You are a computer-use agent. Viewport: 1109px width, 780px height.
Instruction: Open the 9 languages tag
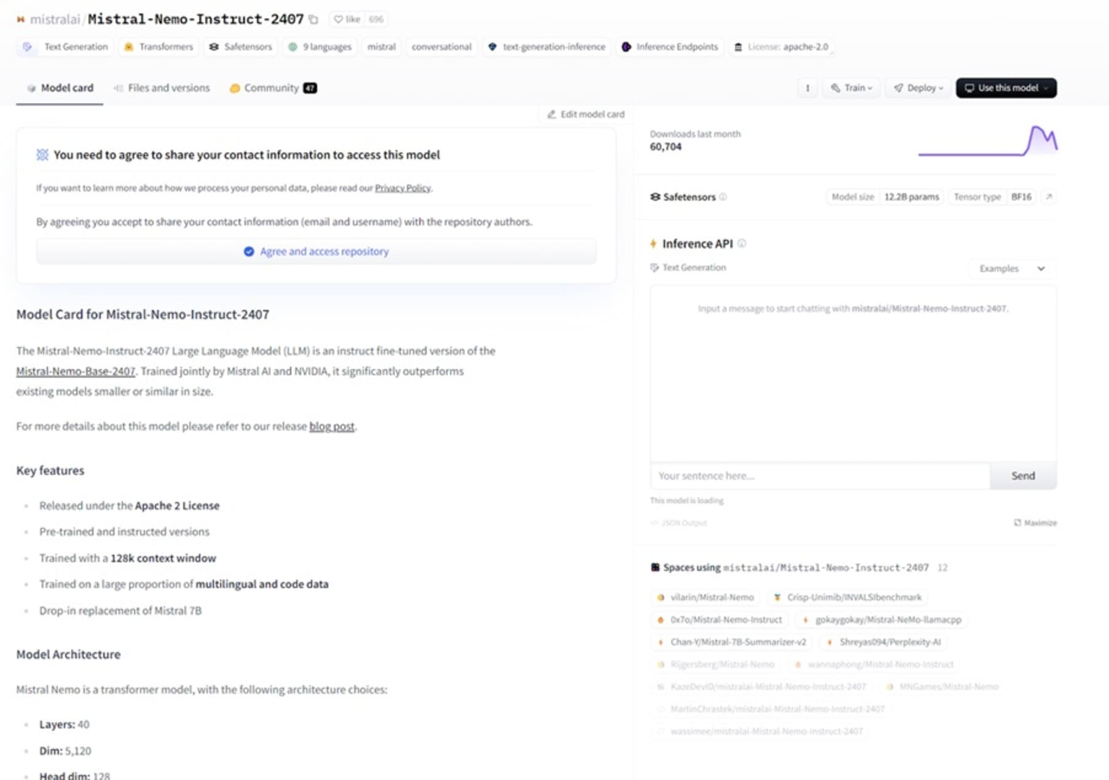pos(320,47)
